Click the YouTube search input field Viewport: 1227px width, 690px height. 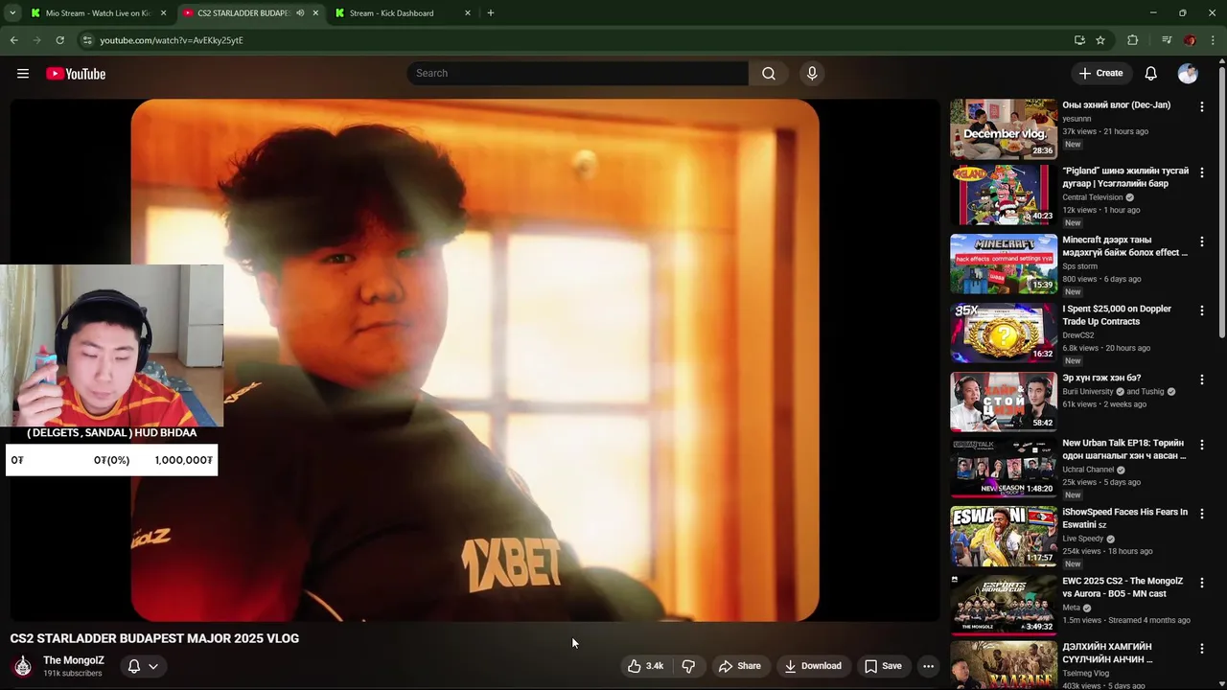(578, 73)
